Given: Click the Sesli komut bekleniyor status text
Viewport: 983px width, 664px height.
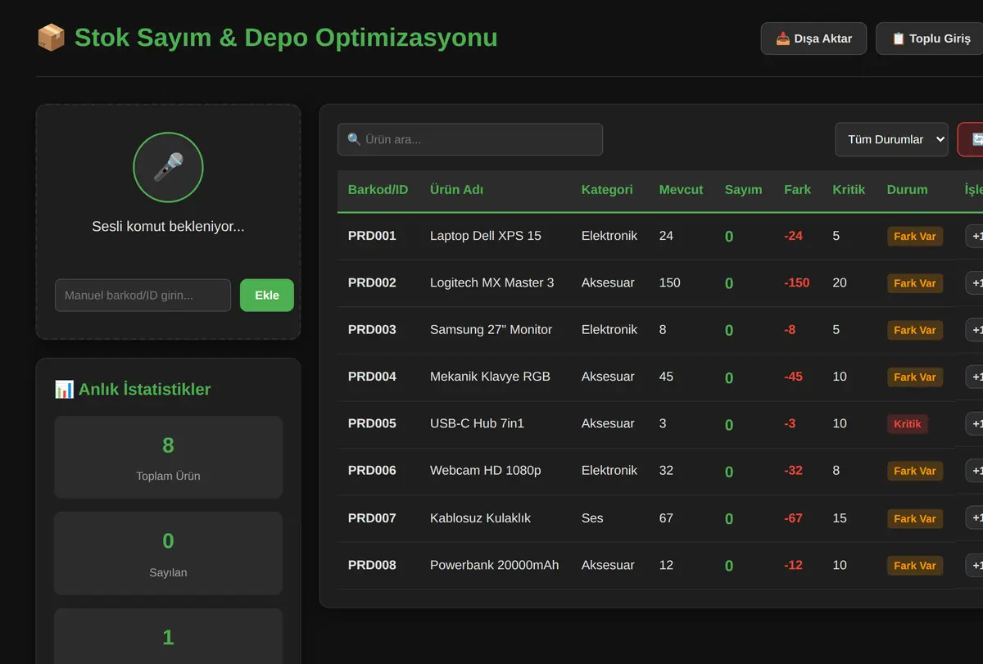Looking at the screenshot, I should click(168, 227).
